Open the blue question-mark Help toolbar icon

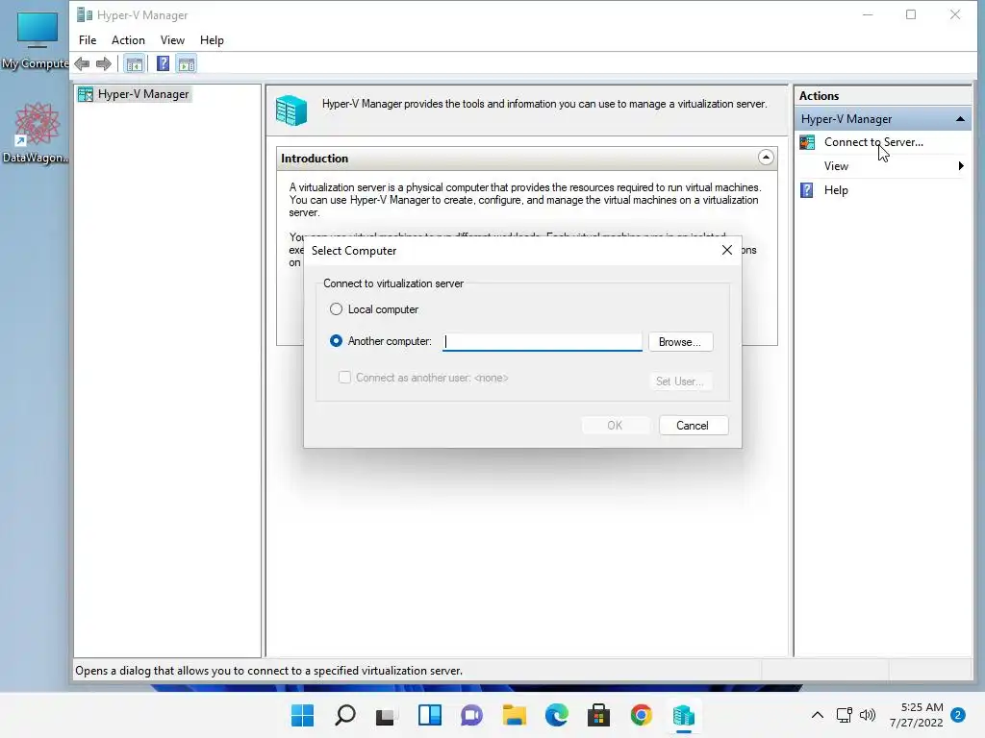tap(163, 63)
